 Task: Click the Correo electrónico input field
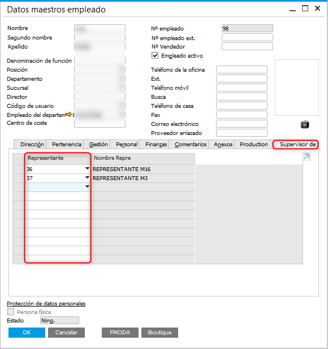(241, 124)
